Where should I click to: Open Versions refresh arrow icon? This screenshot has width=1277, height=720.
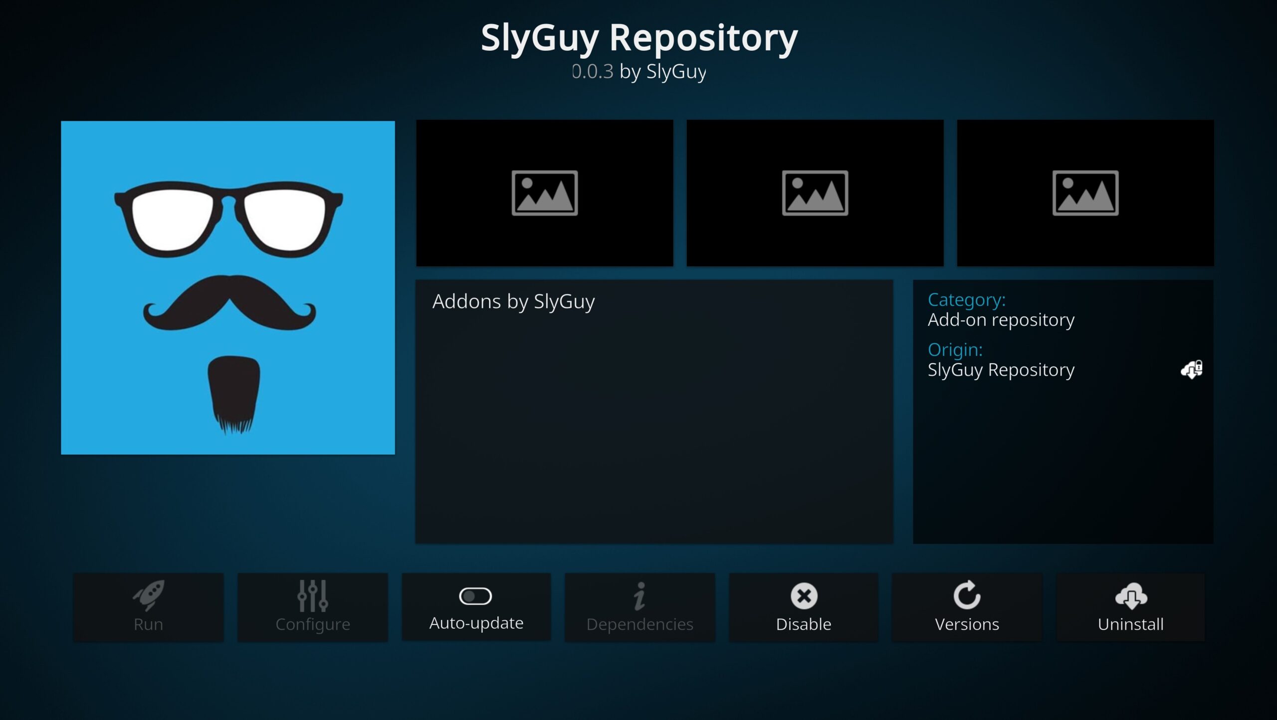(967, 595)
